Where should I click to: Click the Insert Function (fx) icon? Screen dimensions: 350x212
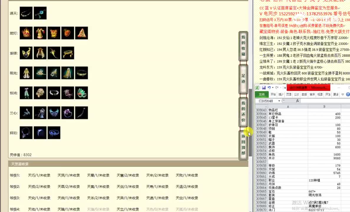297,101
